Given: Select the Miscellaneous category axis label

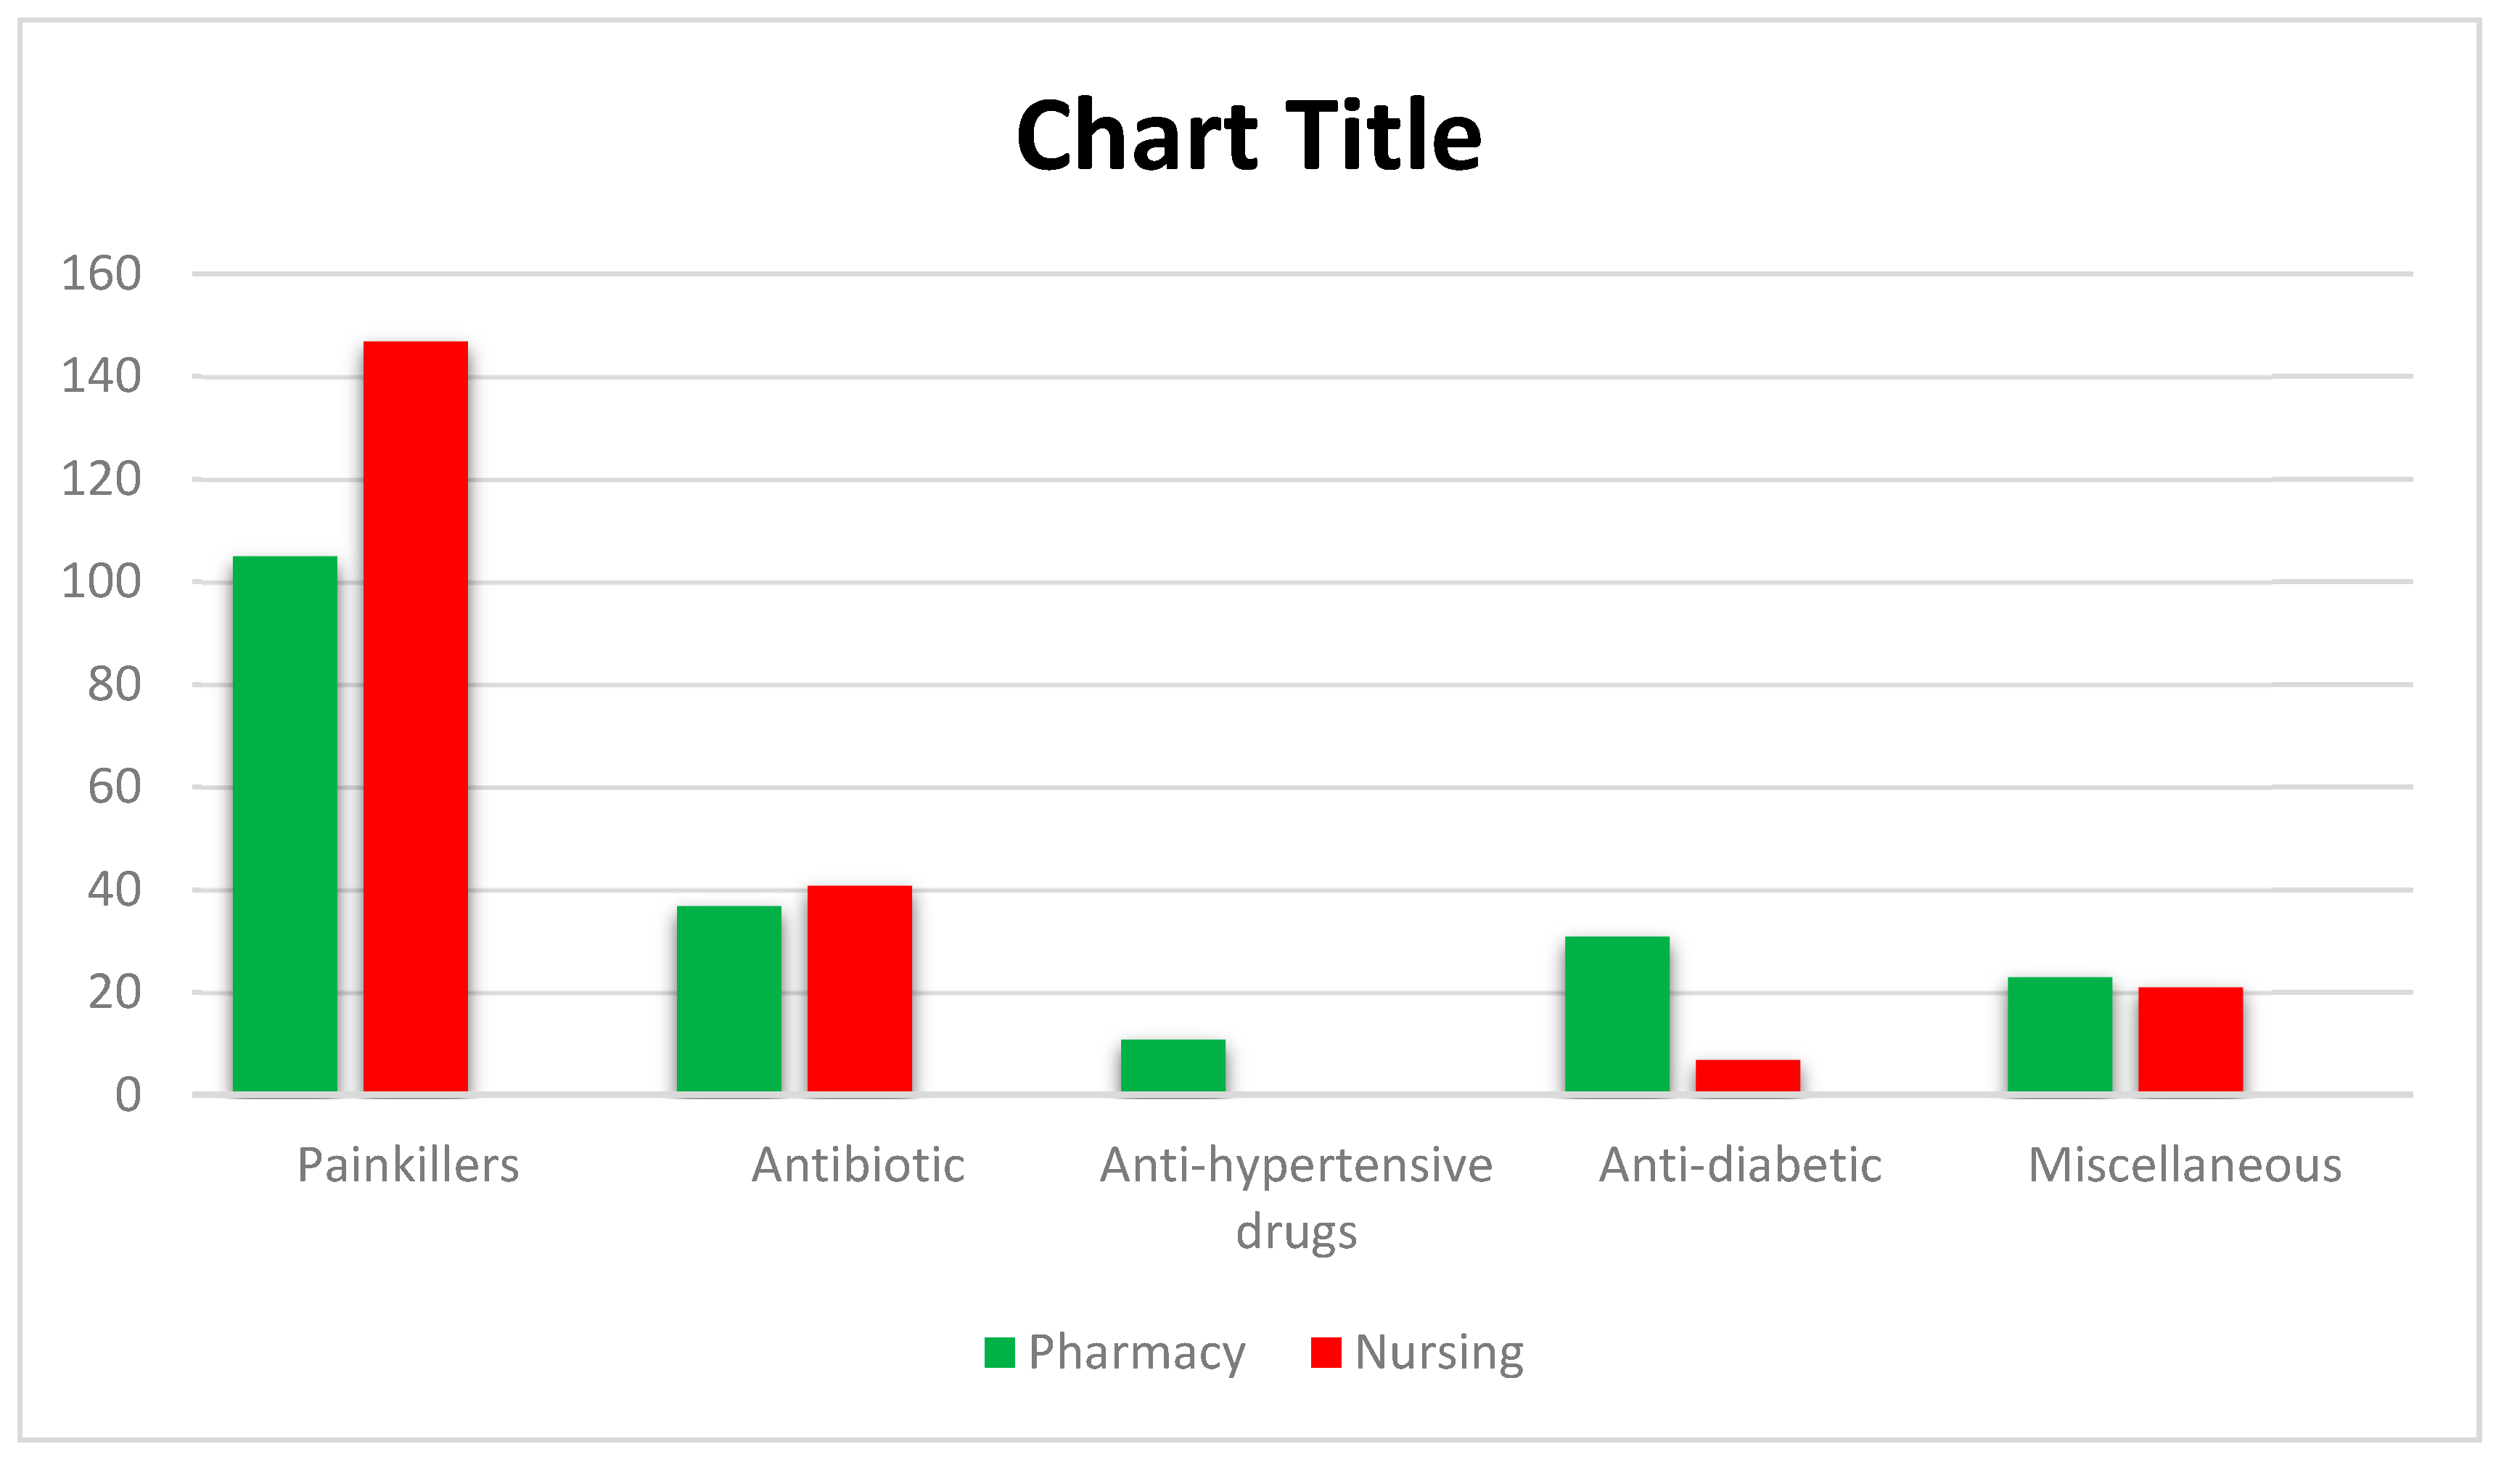Looking at the screenshot, I should click(x=2185, y=1165).
